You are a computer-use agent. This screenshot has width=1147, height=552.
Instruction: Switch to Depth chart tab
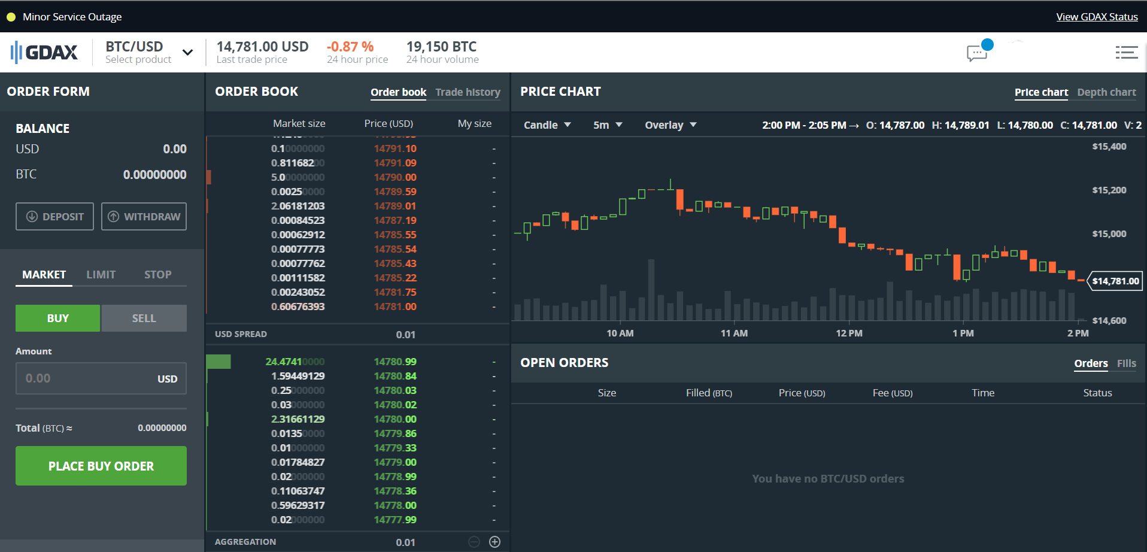point(1106,92)
